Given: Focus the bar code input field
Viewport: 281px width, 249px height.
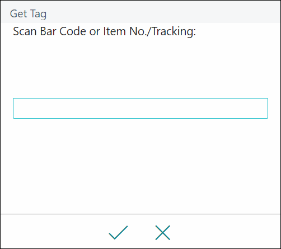Looking at the screenshot, I should [140, 108].
